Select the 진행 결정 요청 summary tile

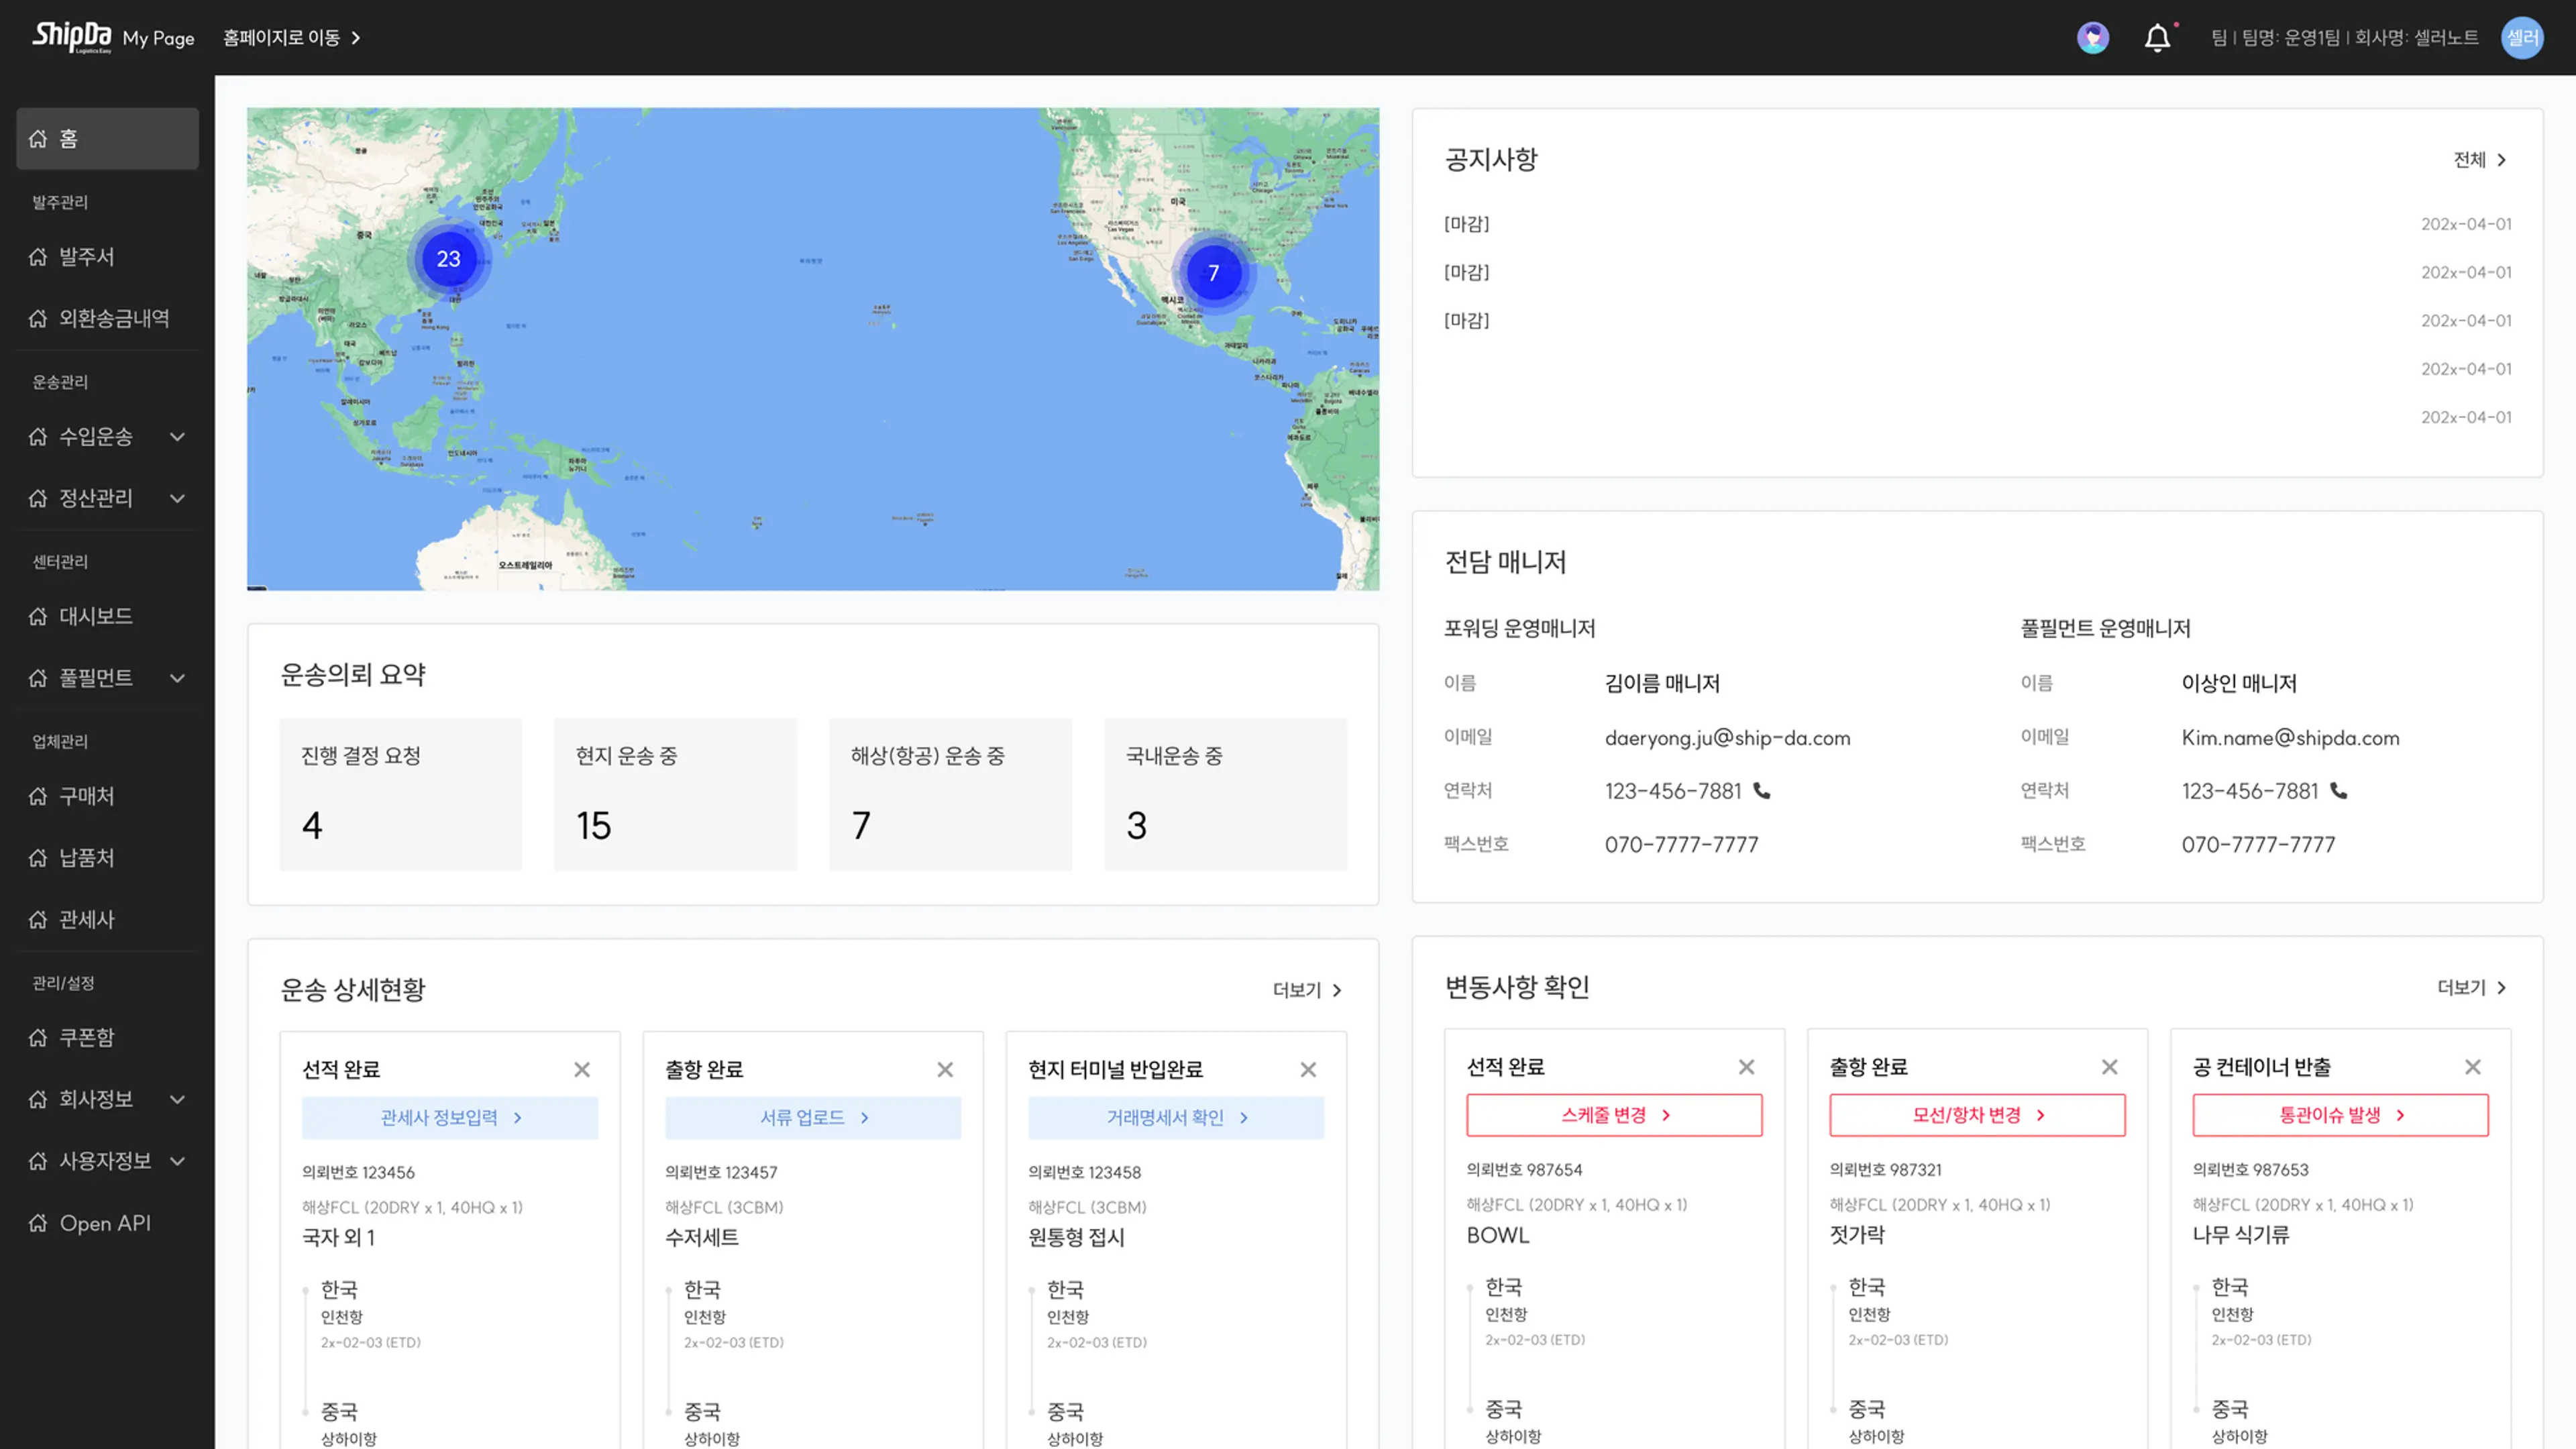pyautogui.click(x=401, y=794)
